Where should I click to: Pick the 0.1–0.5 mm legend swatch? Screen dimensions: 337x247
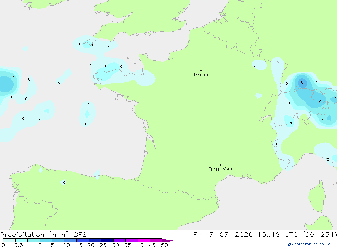(9, 240)
